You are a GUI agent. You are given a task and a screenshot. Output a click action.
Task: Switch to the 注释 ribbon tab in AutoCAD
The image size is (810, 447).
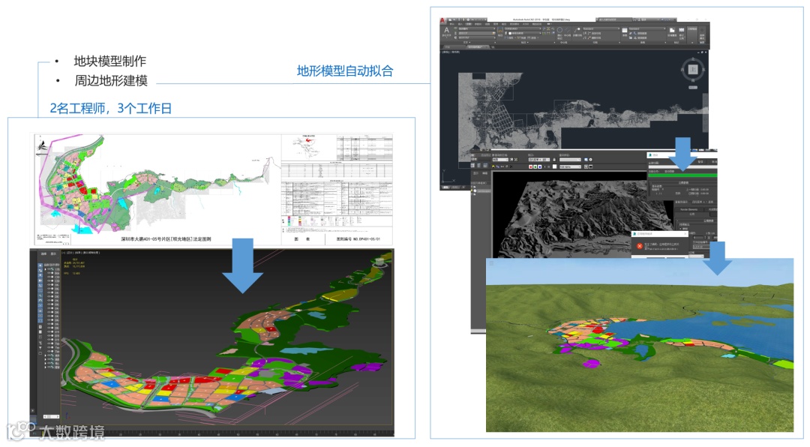click(x=468, y=24)
